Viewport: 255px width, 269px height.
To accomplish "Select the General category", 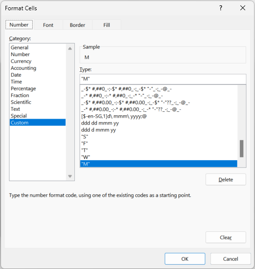I will [x=38, y=47].
